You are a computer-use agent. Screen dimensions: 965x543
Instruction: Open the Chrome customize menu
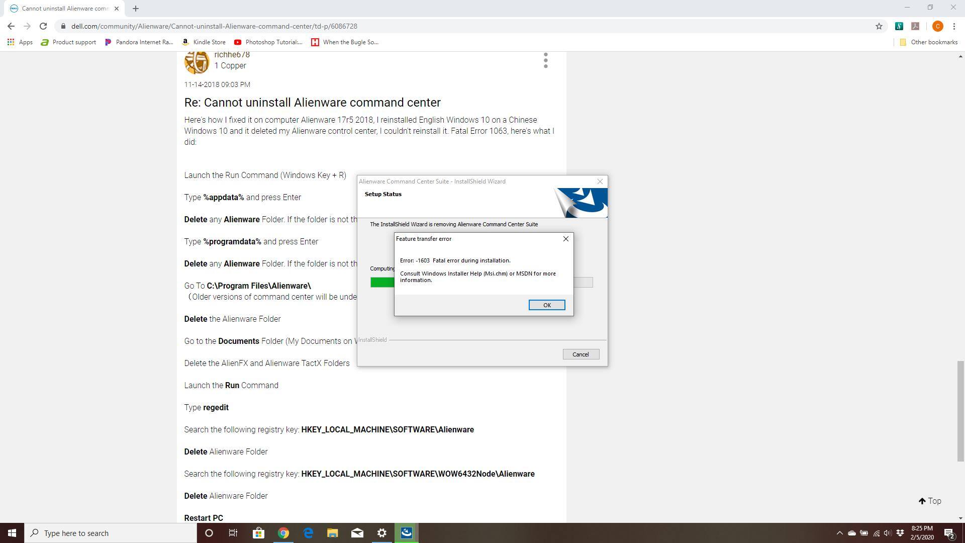954,26
